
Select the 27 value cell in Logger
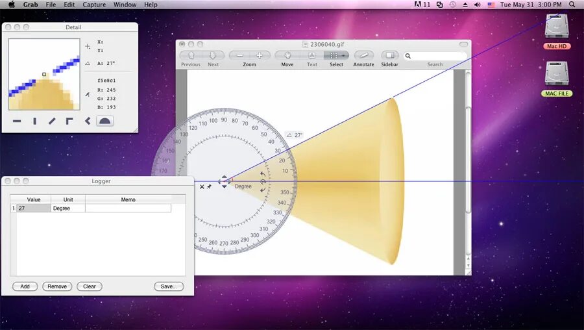pos(34,208)
